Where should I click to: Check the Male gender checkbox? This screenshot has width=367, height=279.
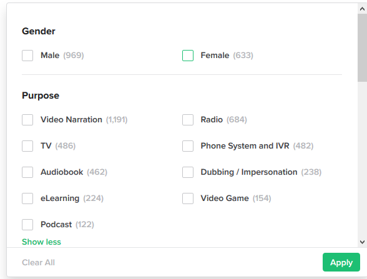pos(27,56)
